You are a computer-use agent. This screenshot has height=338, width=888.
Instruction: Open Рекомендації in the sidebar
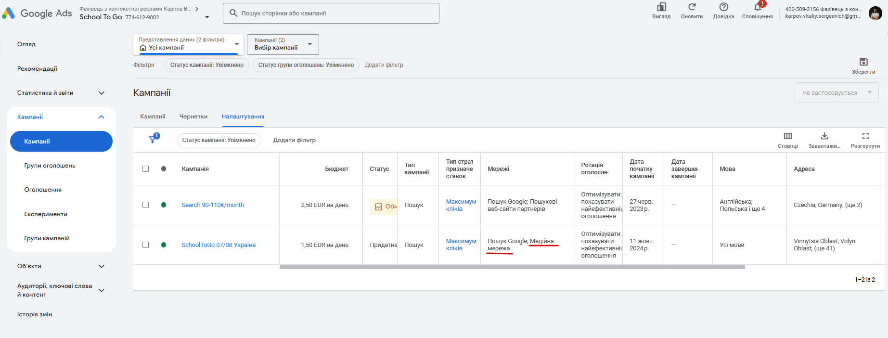[x=37, y=69]
